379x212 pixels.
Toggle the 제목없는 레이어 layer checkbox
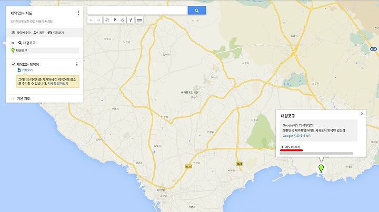pos(13,64)
